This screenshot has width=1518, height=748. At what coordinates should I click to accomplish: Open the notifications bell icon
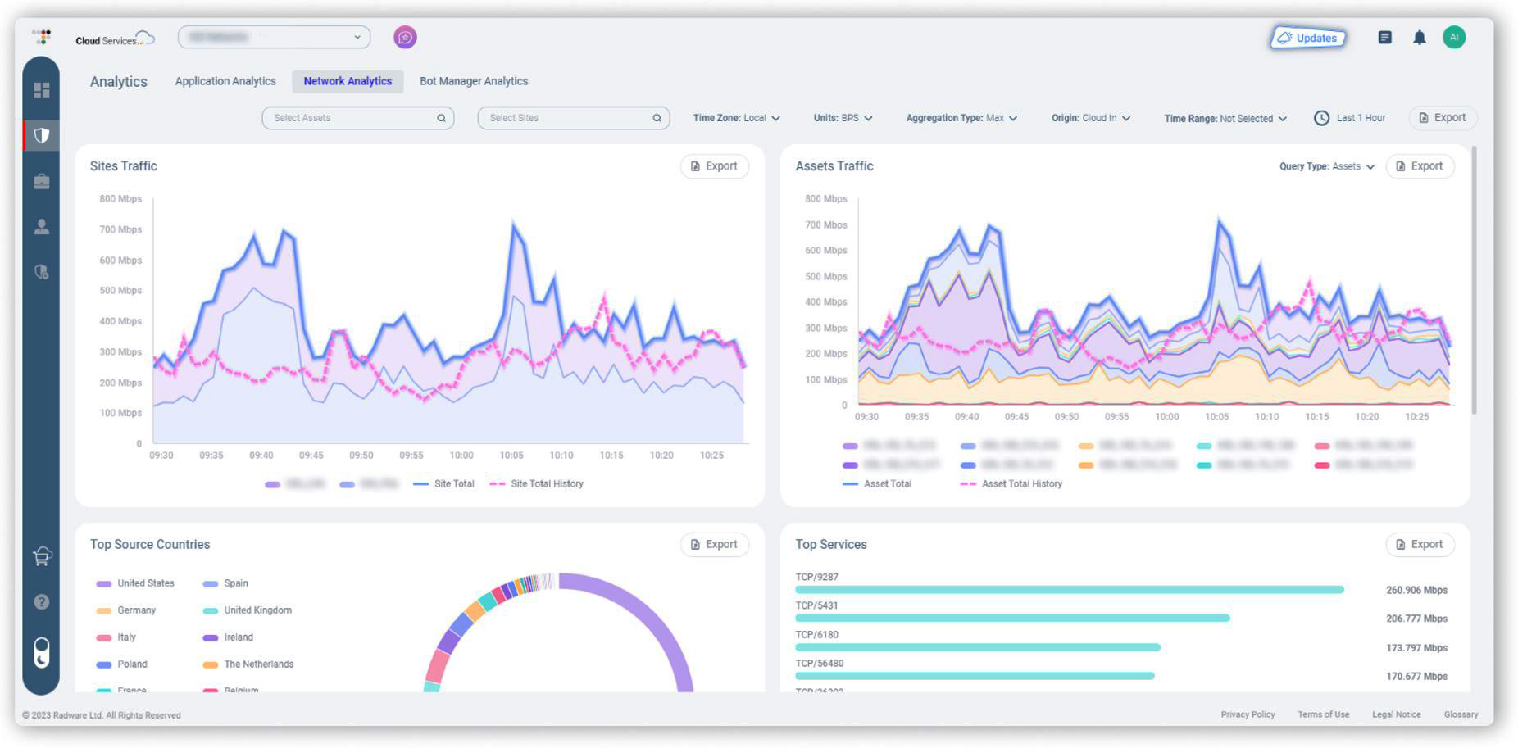(x=1420, y=38)
